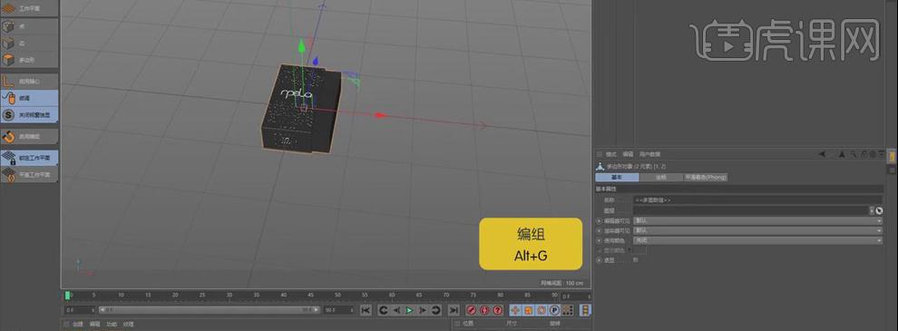Click the record active objects button
Image resolution: width=898 pixels, height=331 pixels.
coord(472,310)
